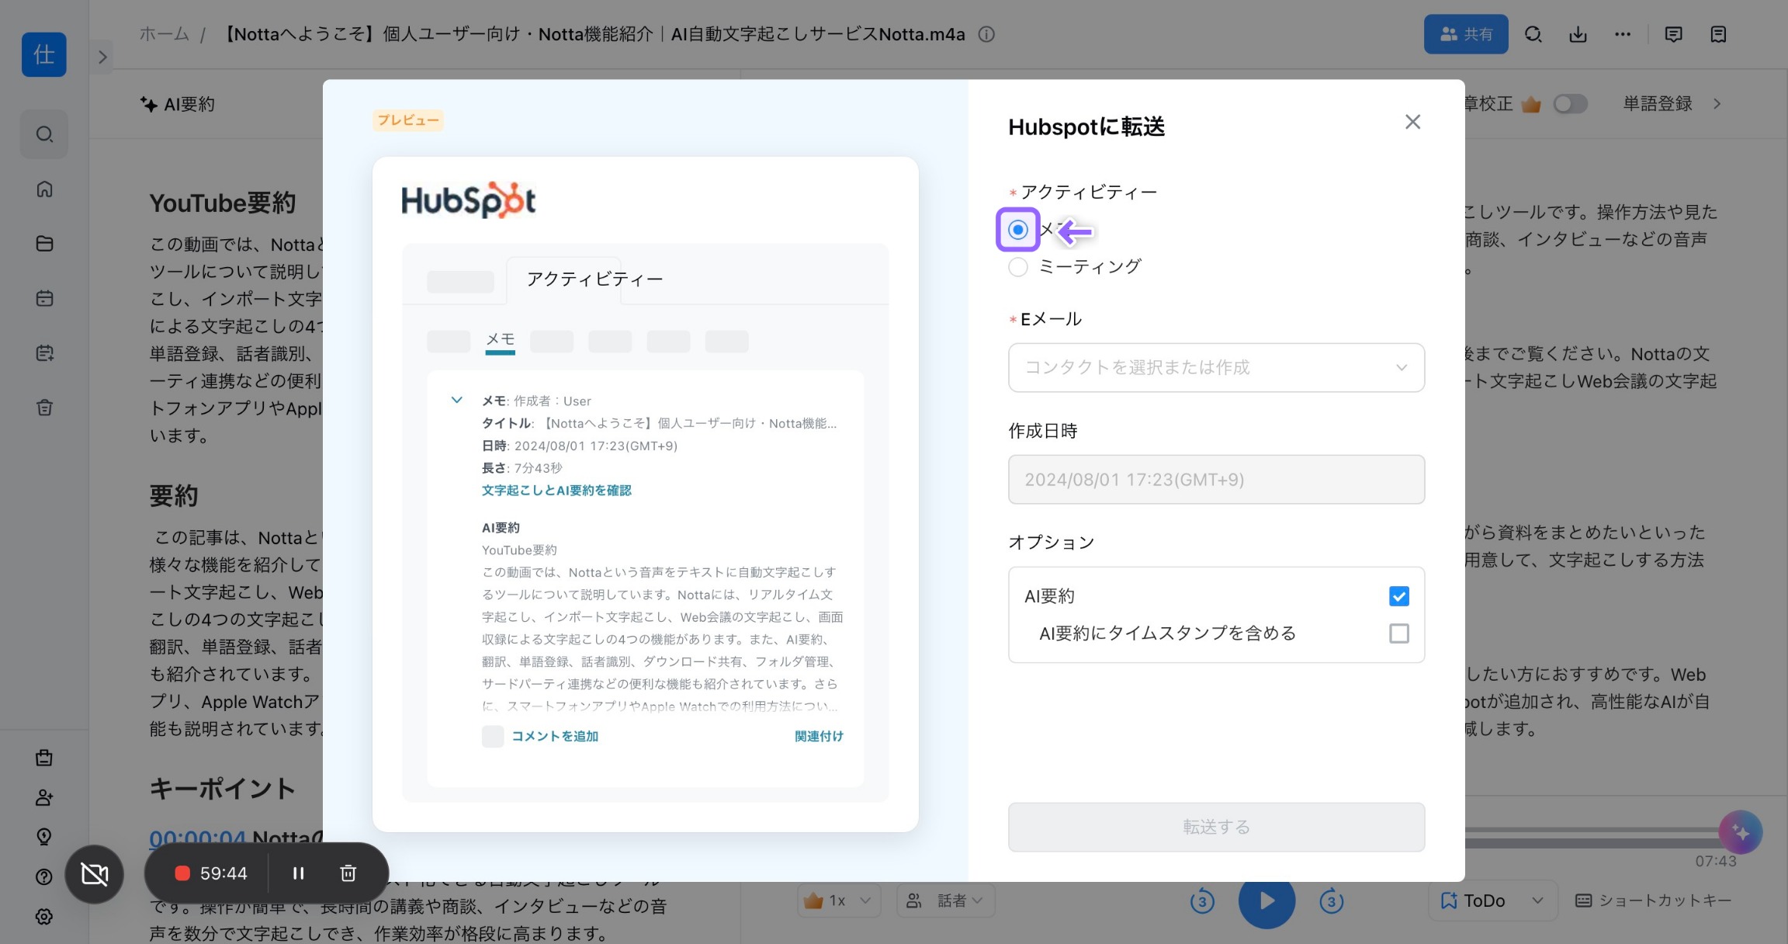Open the scheduled-meeting calendar icon in the sidebar
The image size is (1788, 944).
click(x=44, y=353)
